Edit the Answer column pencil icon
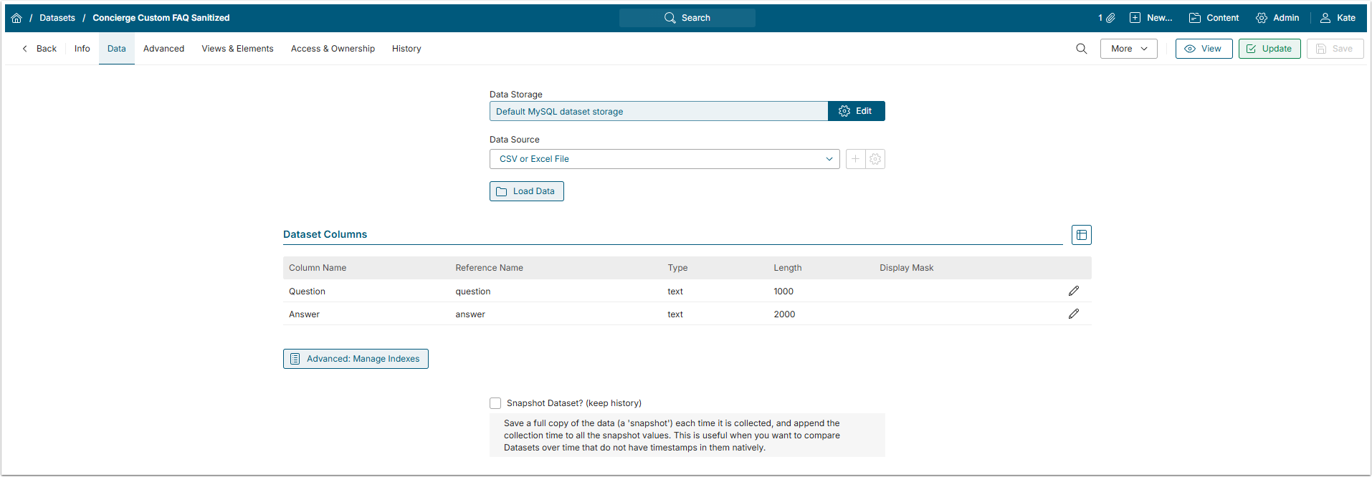 pos(1073,314)
